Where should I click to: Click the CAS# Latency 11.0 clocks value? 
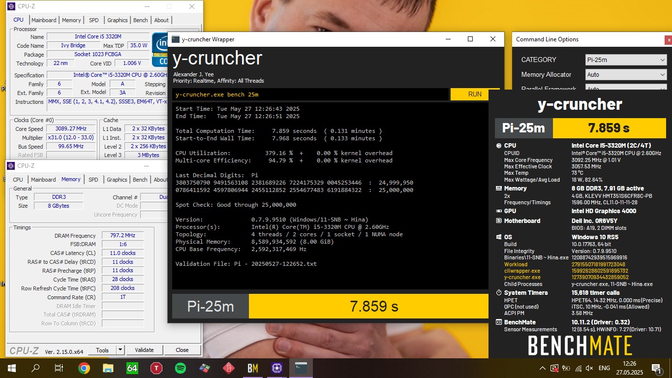pyautogui.click(x=123, y=253)
